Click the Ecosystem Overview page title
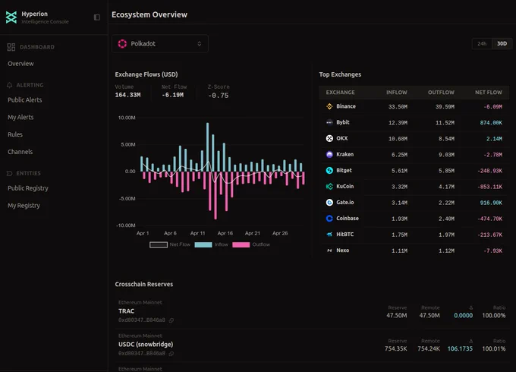The height and width of the screenshot is (372, 516). pos(149,15)
